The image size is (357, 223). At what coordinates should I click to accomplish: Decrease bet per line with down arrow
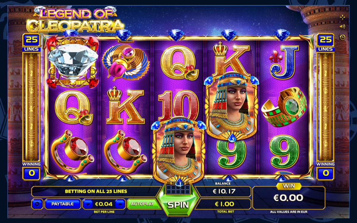point(88,204)
